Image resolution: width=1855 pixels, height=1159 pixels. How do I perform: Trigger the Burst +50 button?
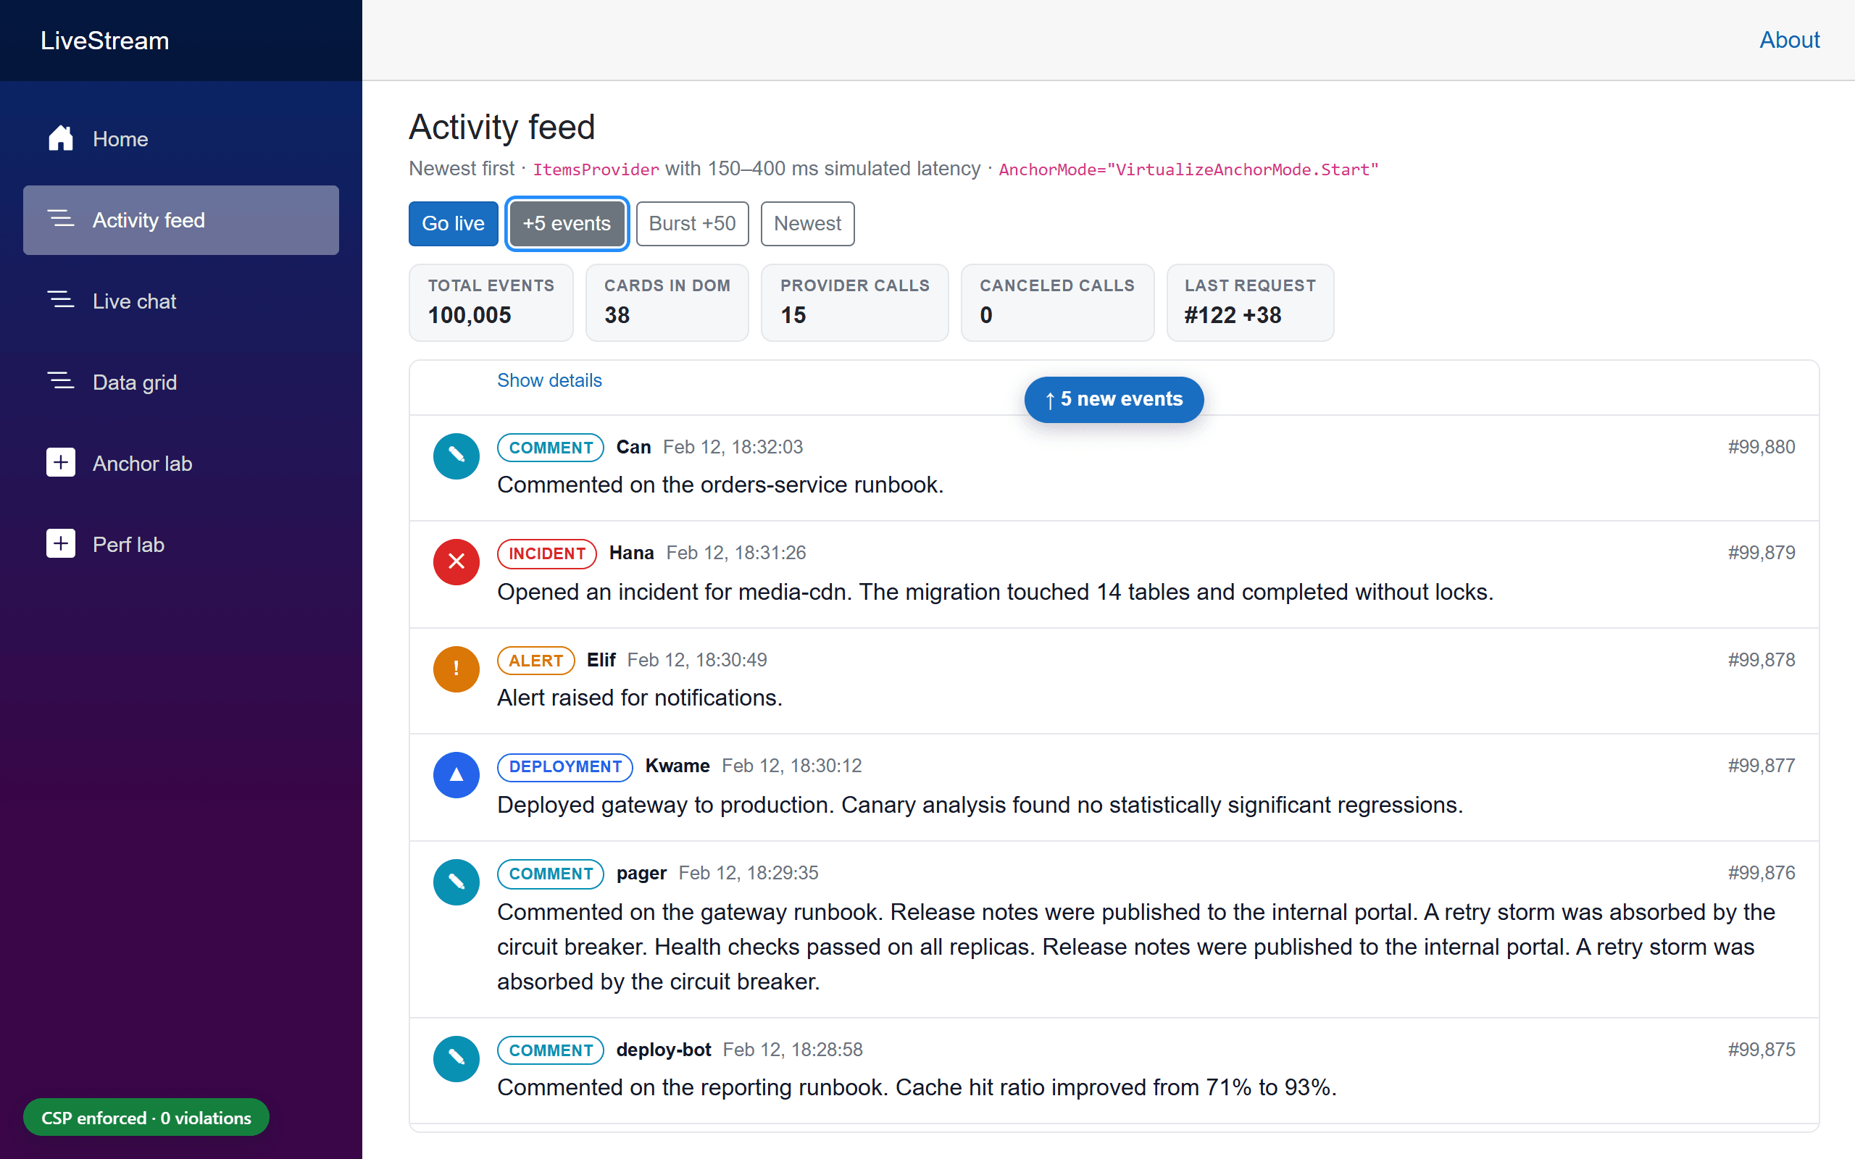click(x=692, y=223)
